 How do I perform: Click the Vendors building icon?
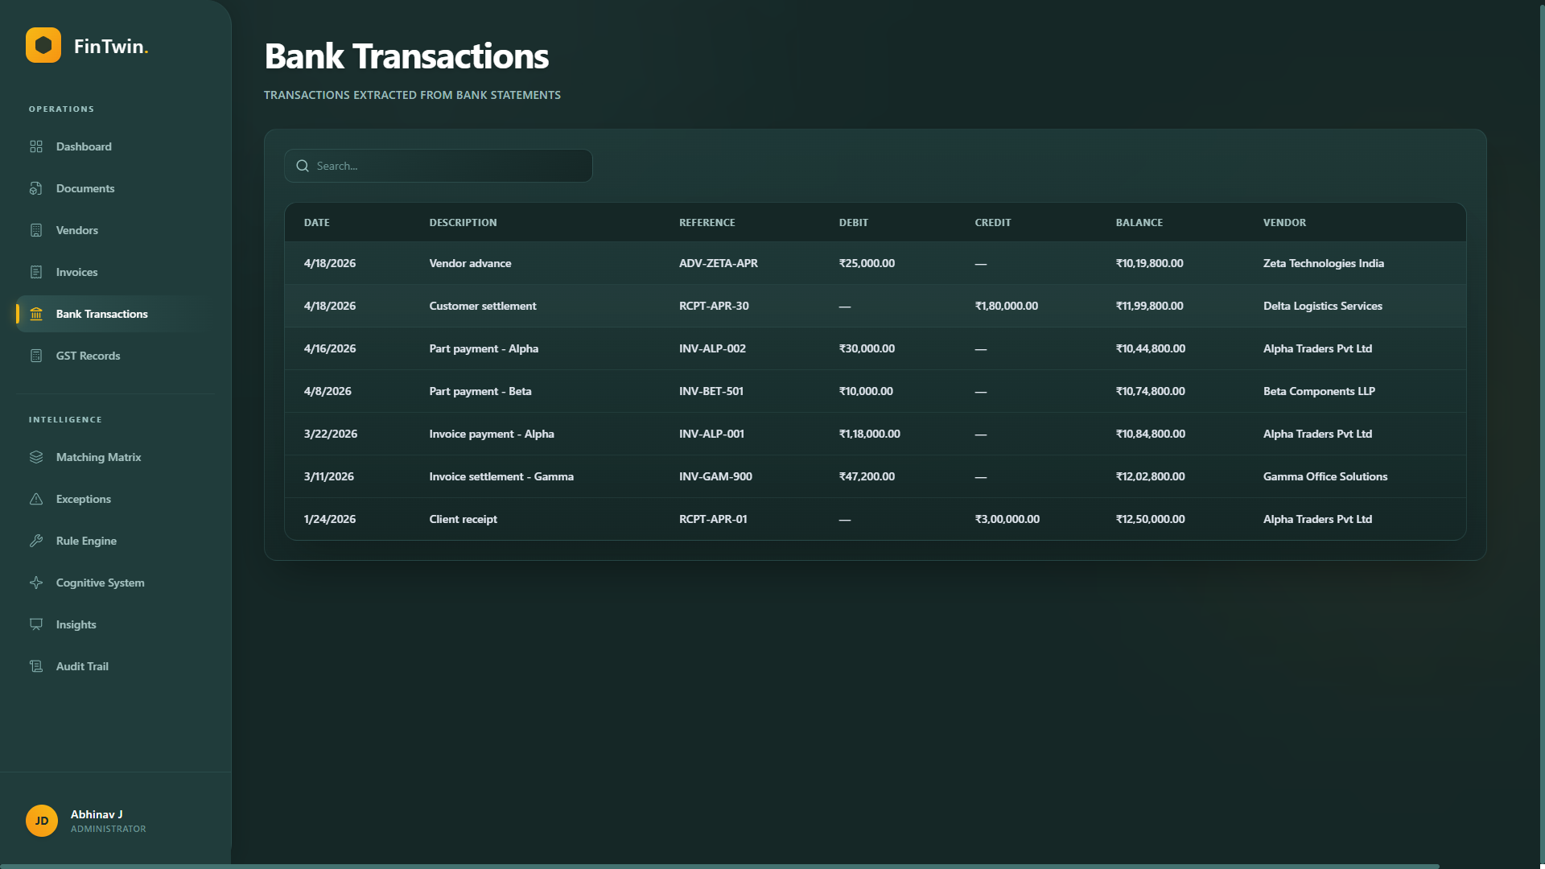(x=36, y=230)
